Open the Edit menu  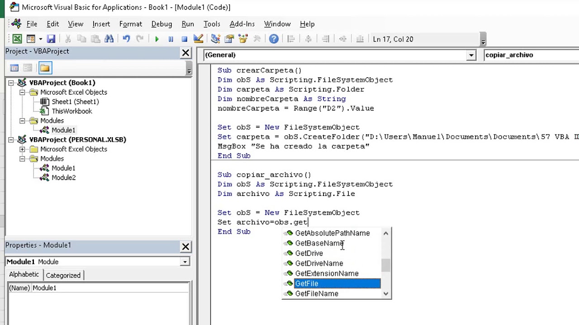pos(52,24)
